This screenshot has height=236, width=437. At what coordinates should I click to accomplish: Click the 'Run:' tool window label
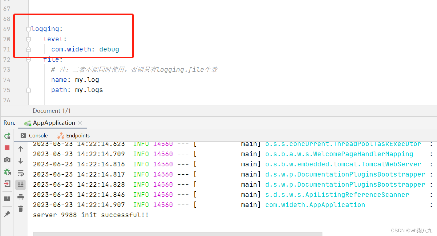click(x=9, y=123)
